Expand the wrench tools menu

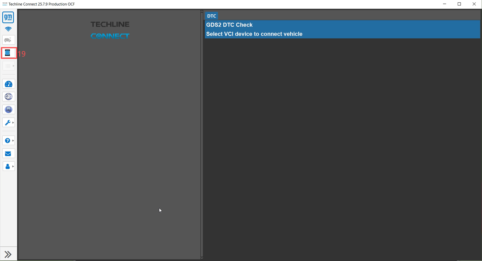click(x=8, y=123)
